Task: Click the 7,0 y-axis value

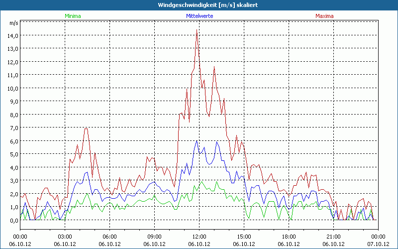Action: pyautogui.click(x=14, y=128)
